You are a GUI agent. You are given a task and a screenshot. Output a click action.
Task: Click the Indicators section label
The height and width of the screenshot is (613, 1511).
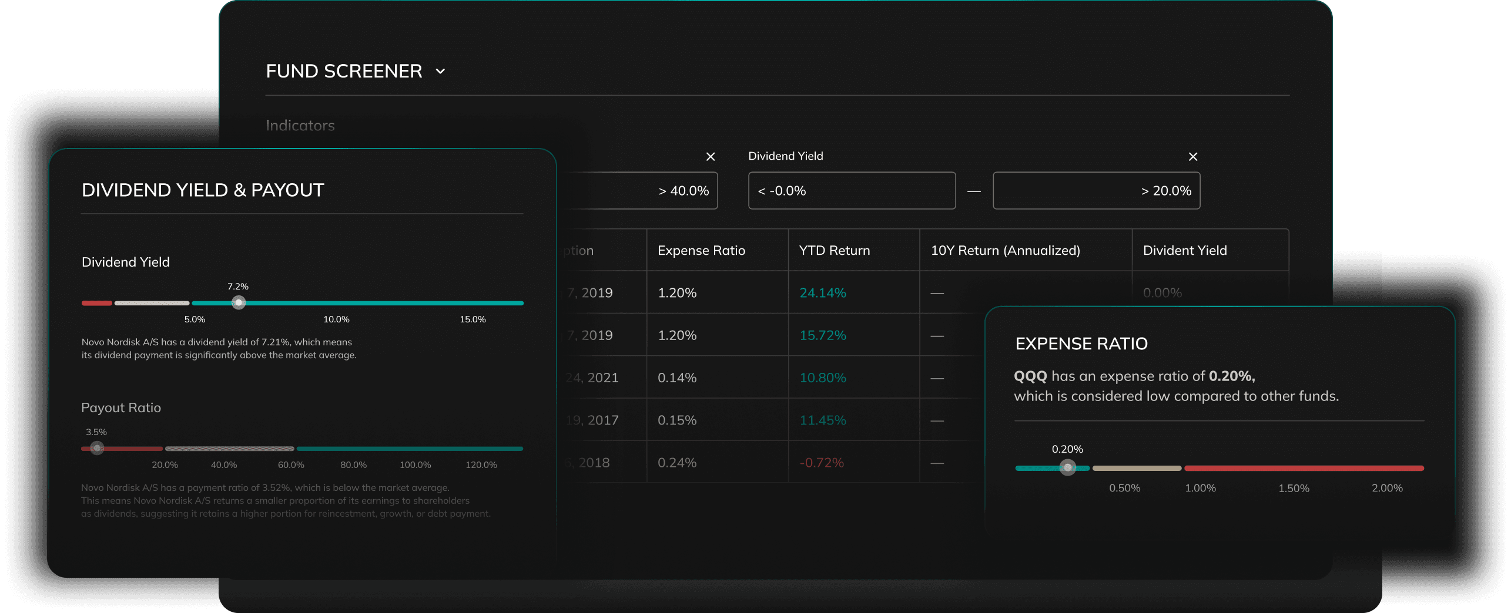[300, 126]
